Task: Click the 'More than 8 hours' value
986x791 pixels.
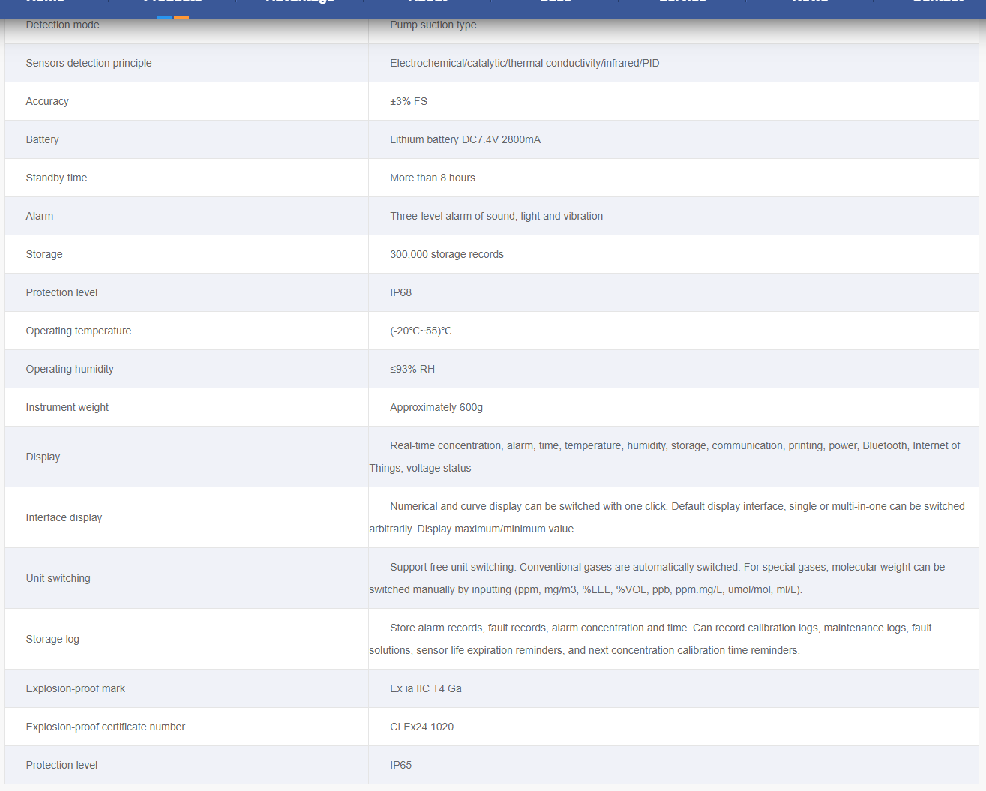Action: tap(433, 178)
